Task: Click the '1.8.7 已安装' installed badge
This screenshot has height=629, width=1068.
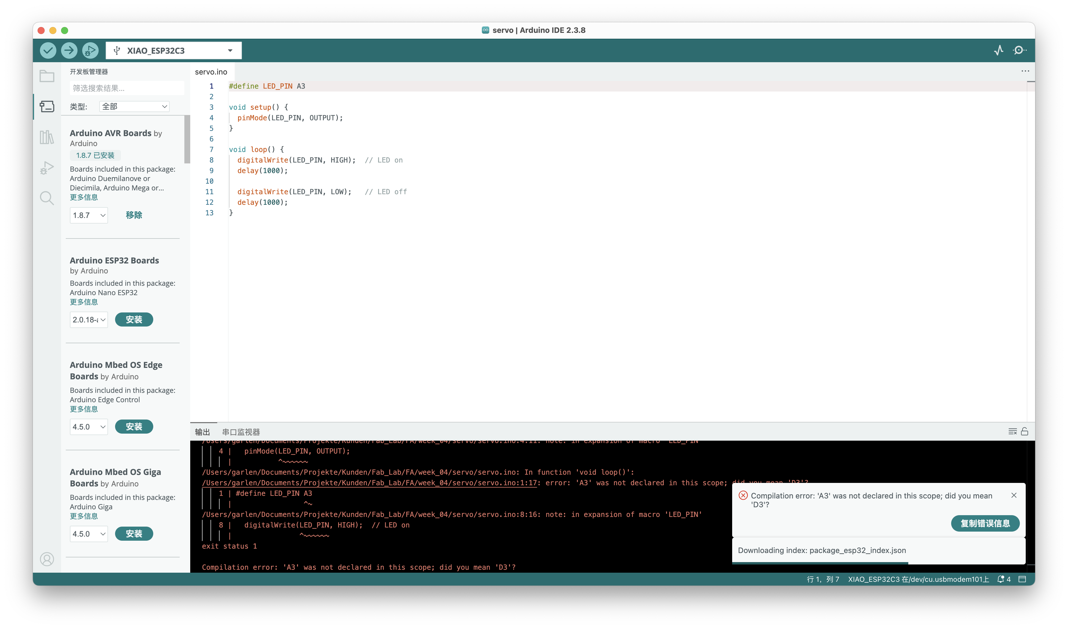Action: coord(95,155)
